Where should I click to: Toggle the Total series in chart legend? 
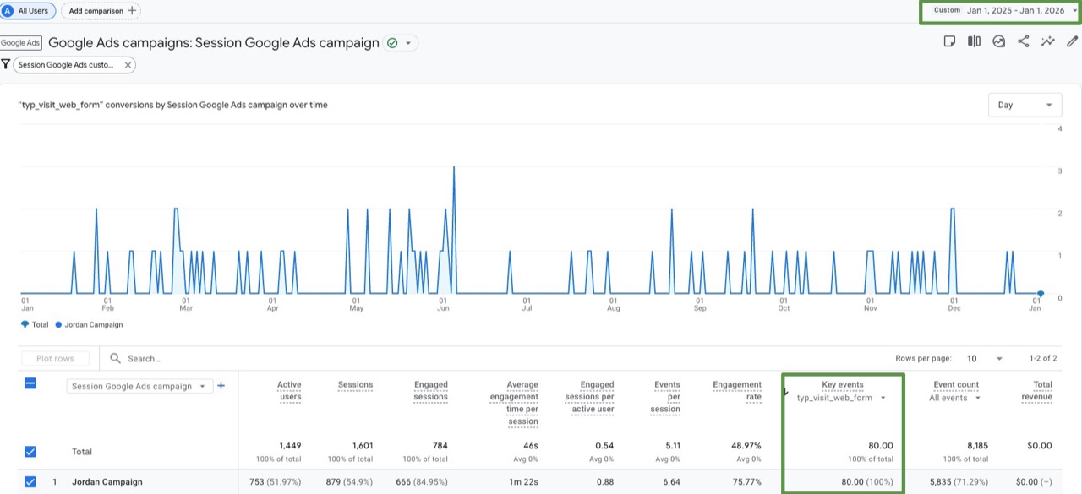[35, 324]
